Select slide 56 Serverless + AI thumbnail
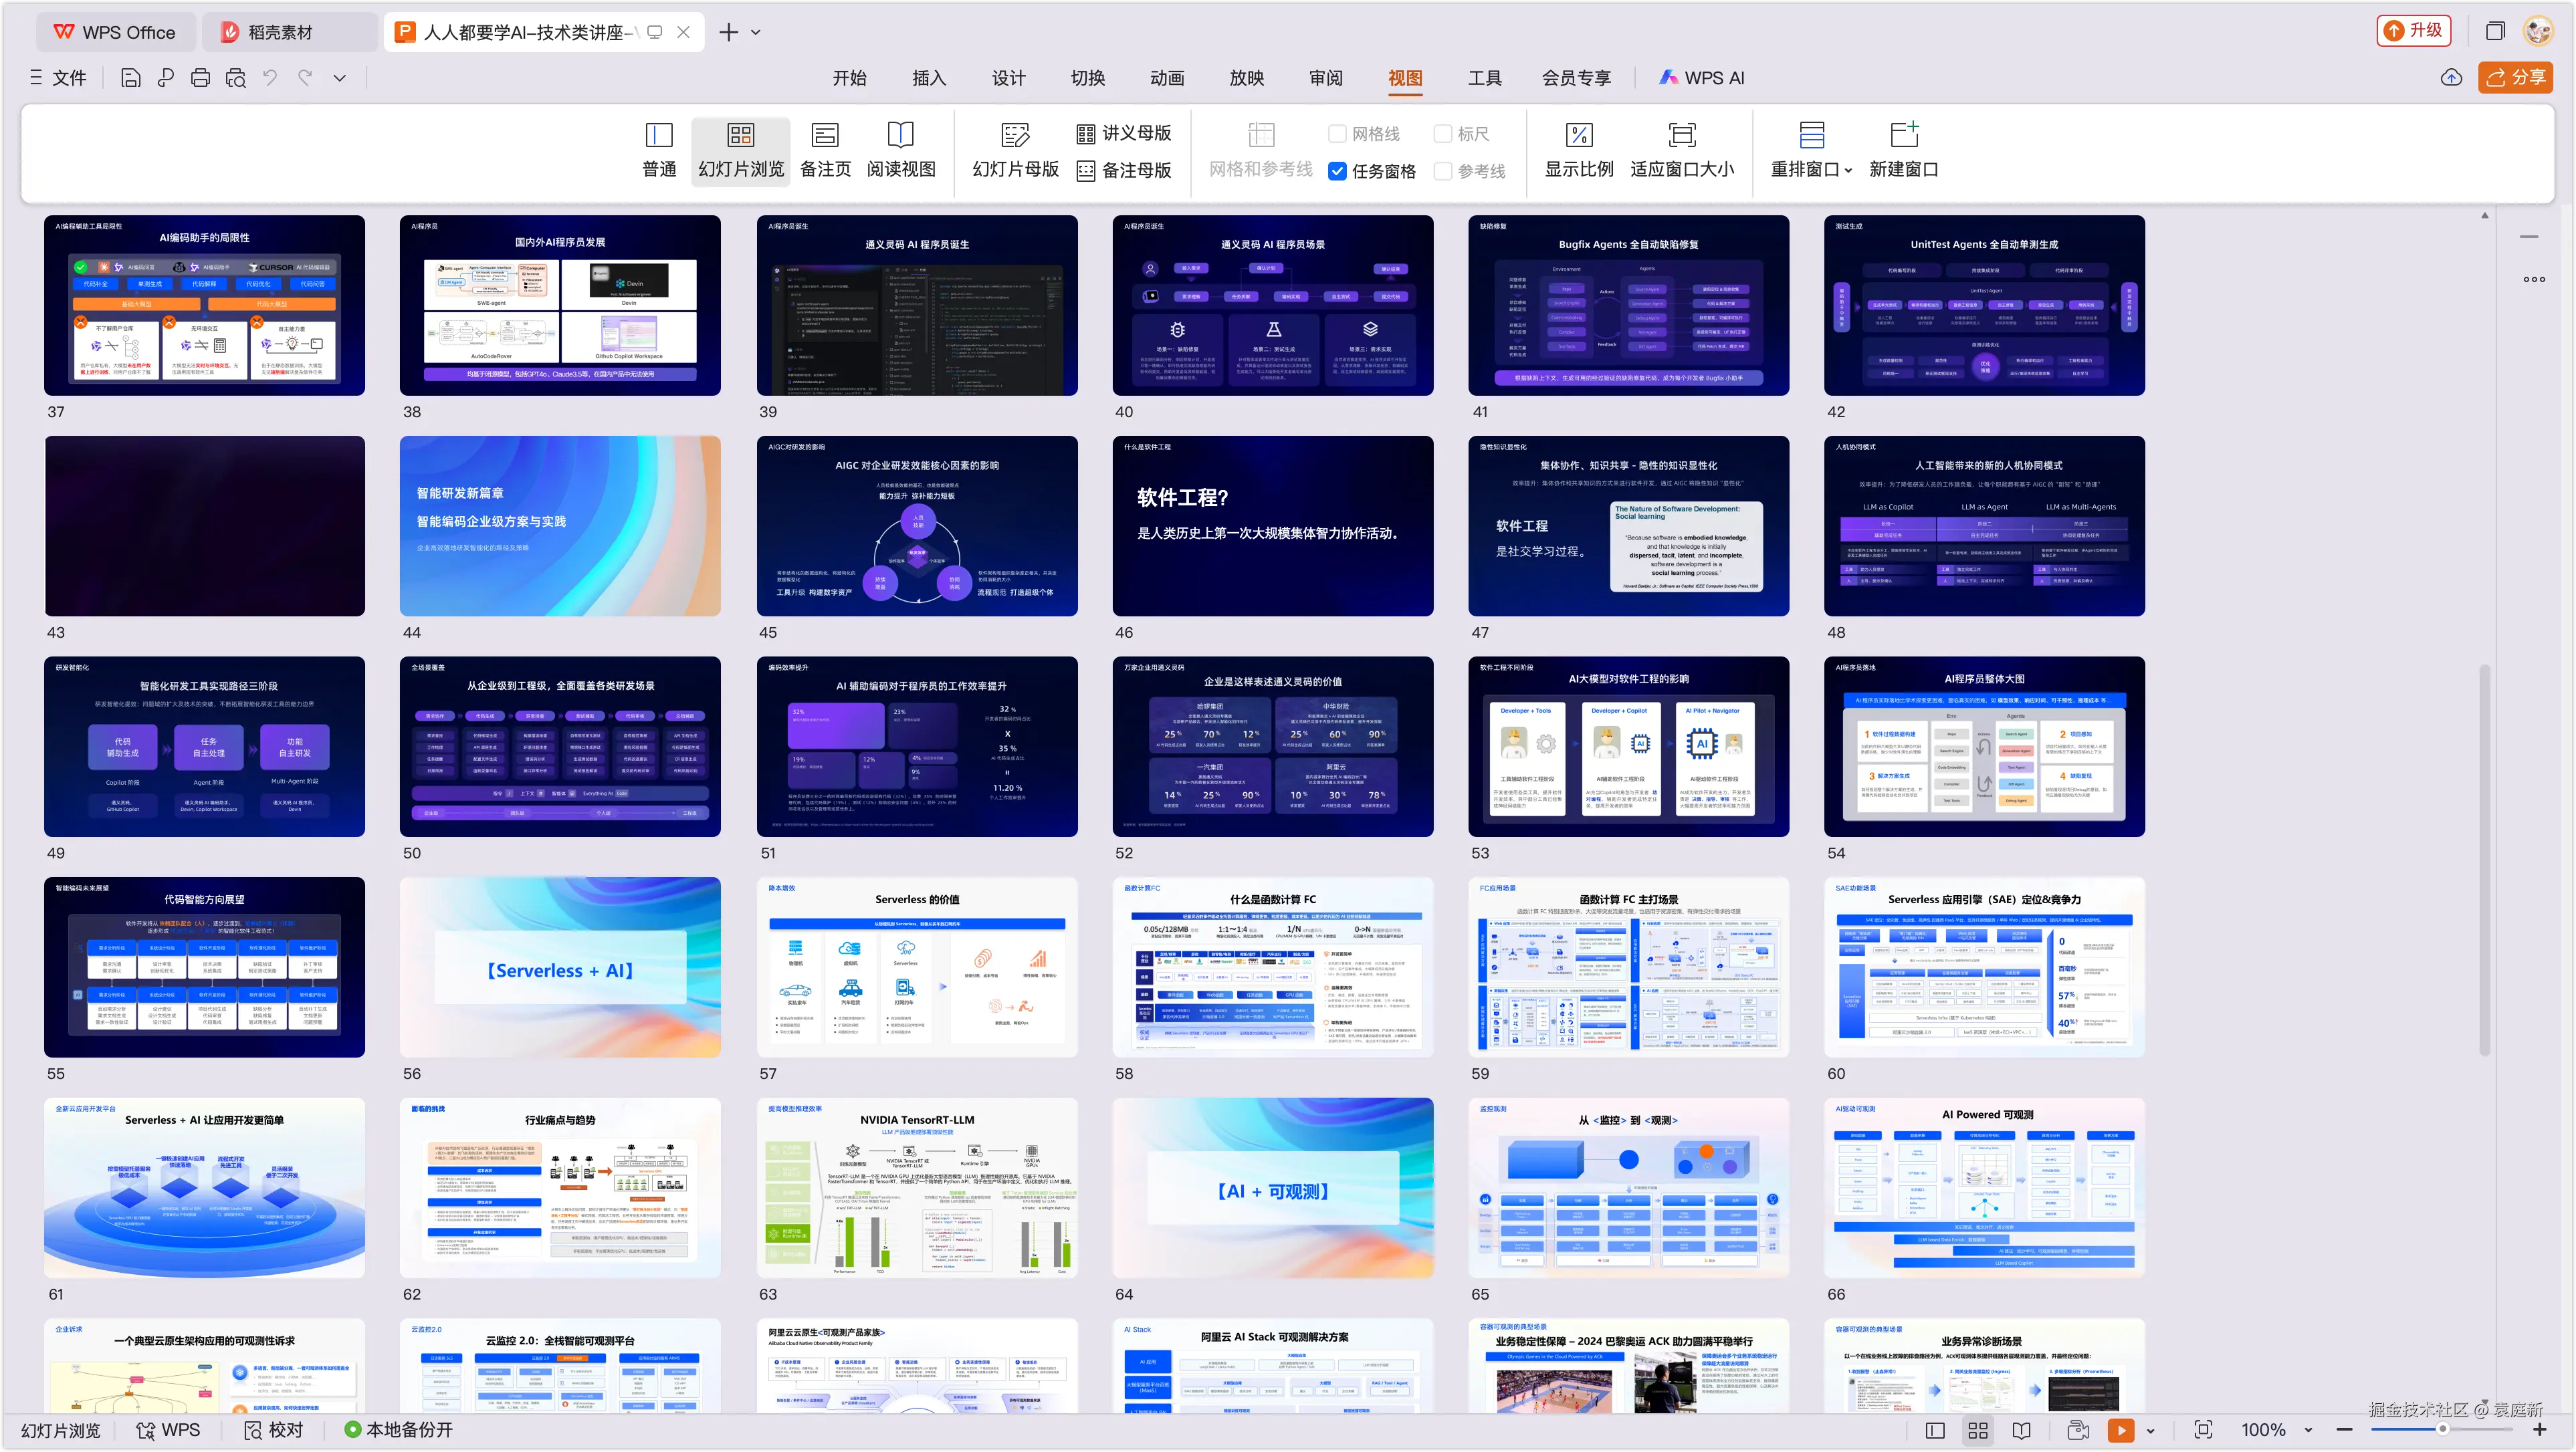2576x1452 pixels. (x=560, y=967)
